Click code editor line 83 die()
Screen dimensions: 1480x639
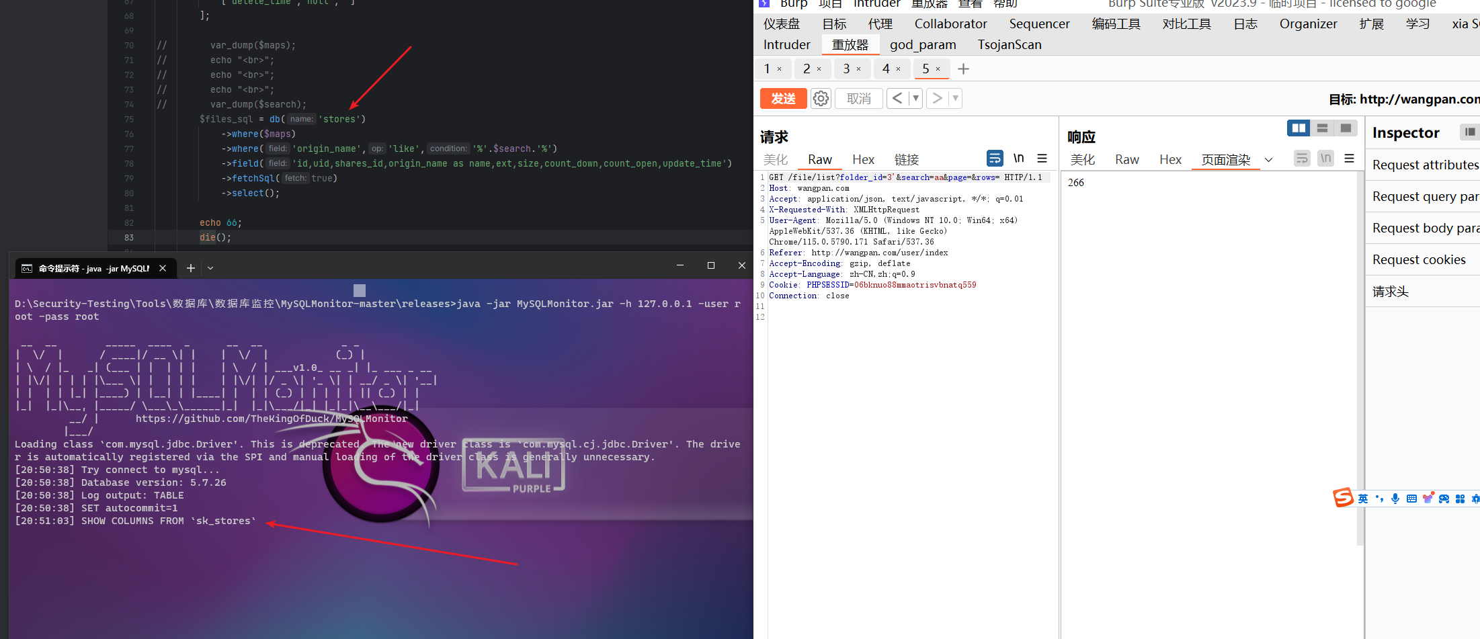point(215,237)
